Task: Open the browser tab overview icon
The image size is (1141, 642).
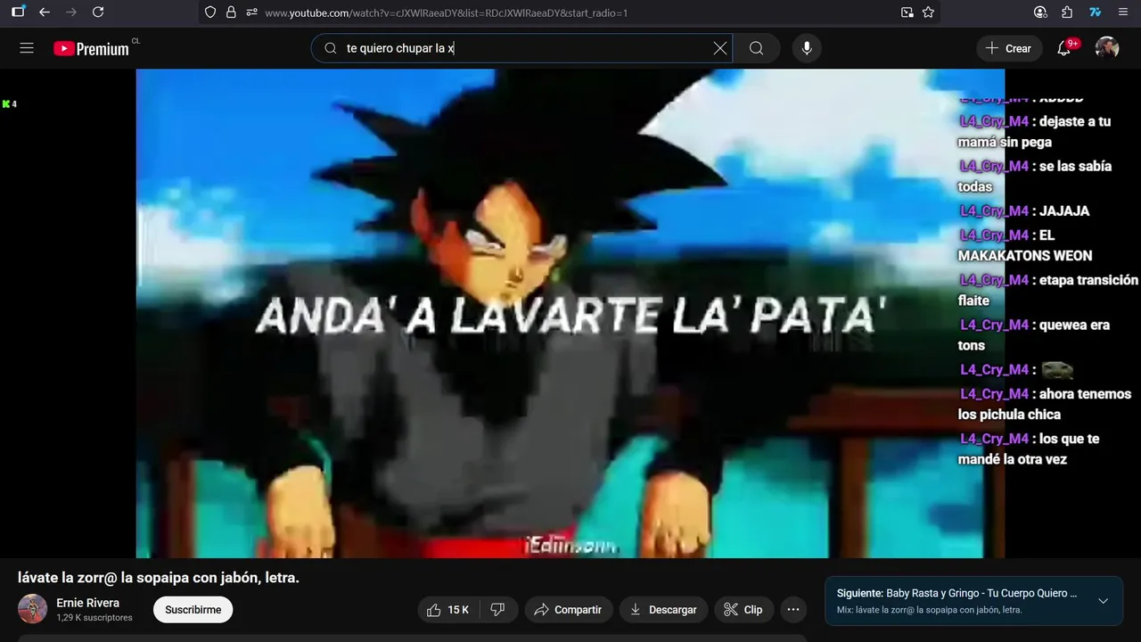Action: (18, 12)
